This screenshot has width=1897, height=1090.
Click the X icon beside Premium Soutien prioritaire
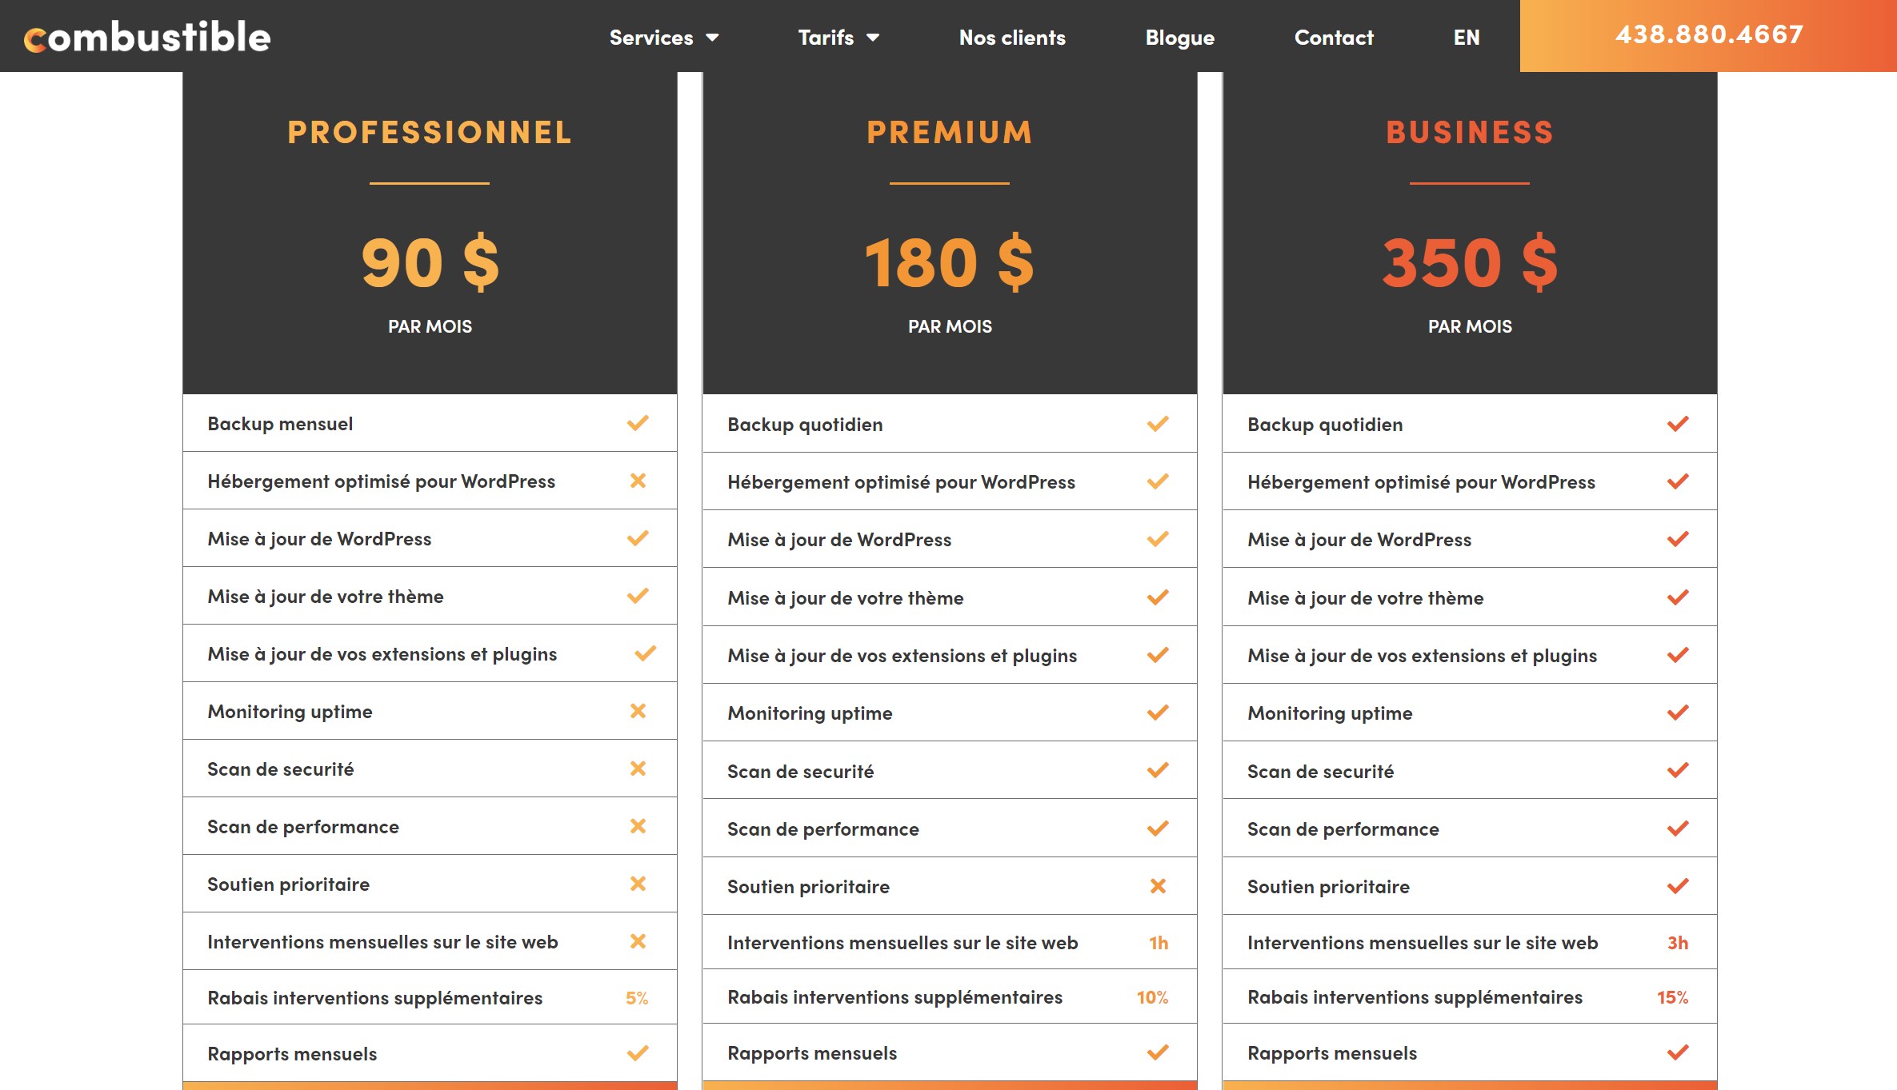1158,886
